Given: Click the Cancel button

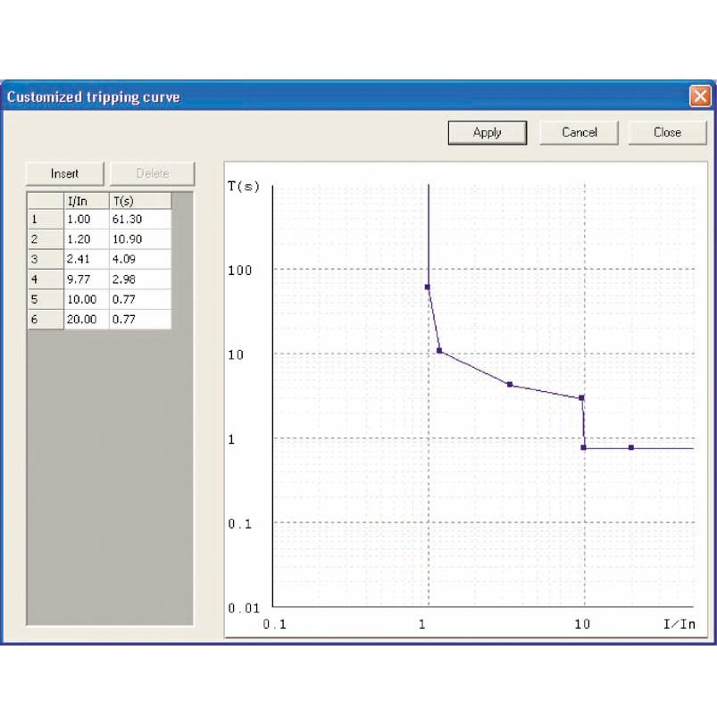Looking at the screenshot, I should [x=579, y=133].
